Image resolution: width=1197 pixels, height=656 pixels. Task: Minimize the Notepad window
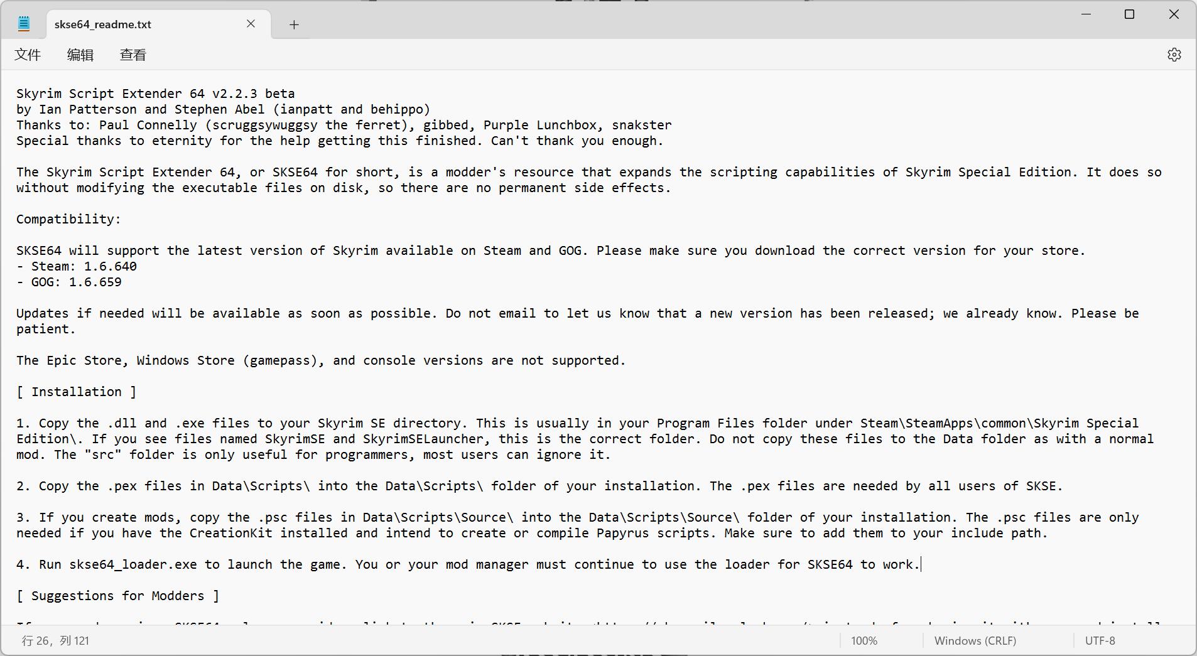click(x=1086, y=14)
